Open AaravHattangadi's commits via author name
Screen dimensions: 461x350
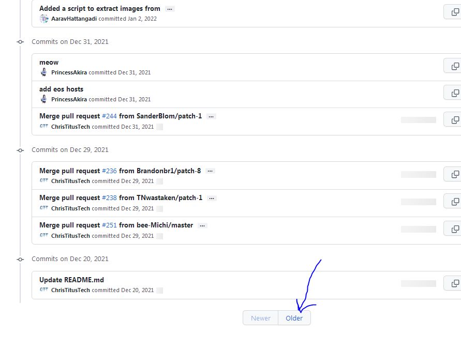click(74, 19)
